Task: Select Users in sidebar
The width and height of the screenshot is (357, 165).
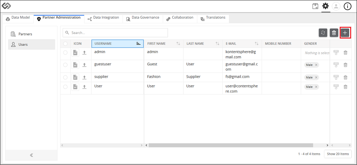Action: coord(32,44)
